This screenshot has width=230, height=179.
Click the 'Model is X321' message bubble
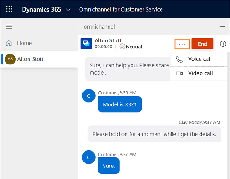[x=120, y=104]
